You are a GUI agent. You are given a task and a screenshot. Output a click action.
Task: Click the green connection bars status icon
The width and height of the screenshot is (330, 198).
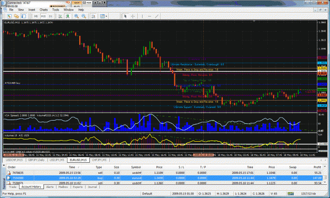pos(290,194)
